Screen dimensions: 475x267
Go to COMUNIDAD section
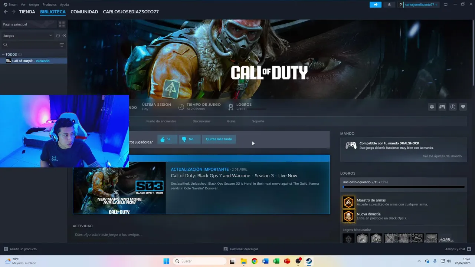84,12
